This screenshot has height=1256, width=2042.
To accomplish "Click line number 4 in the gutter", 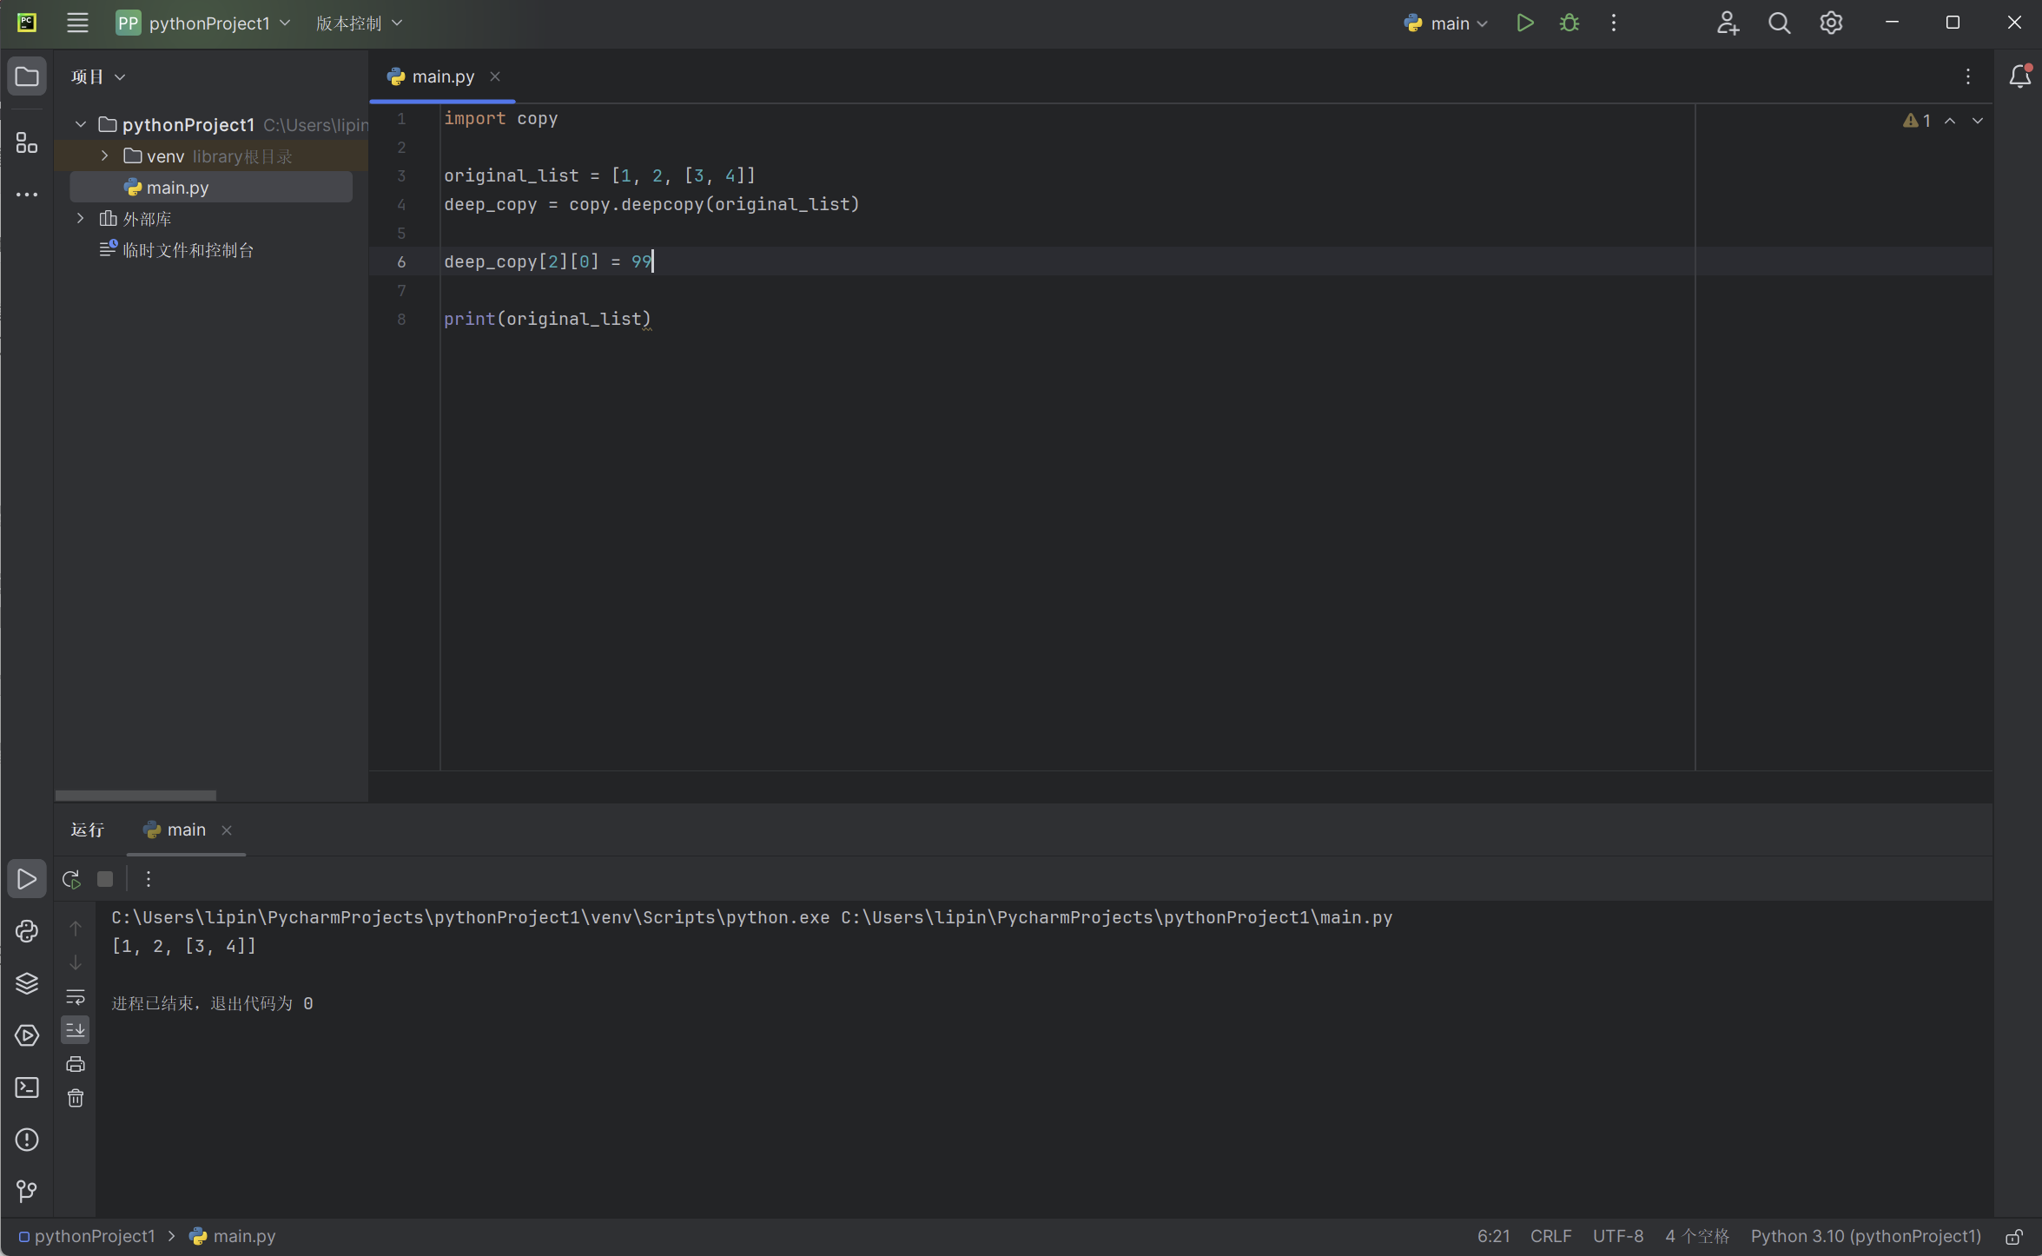I will (401, 205).
